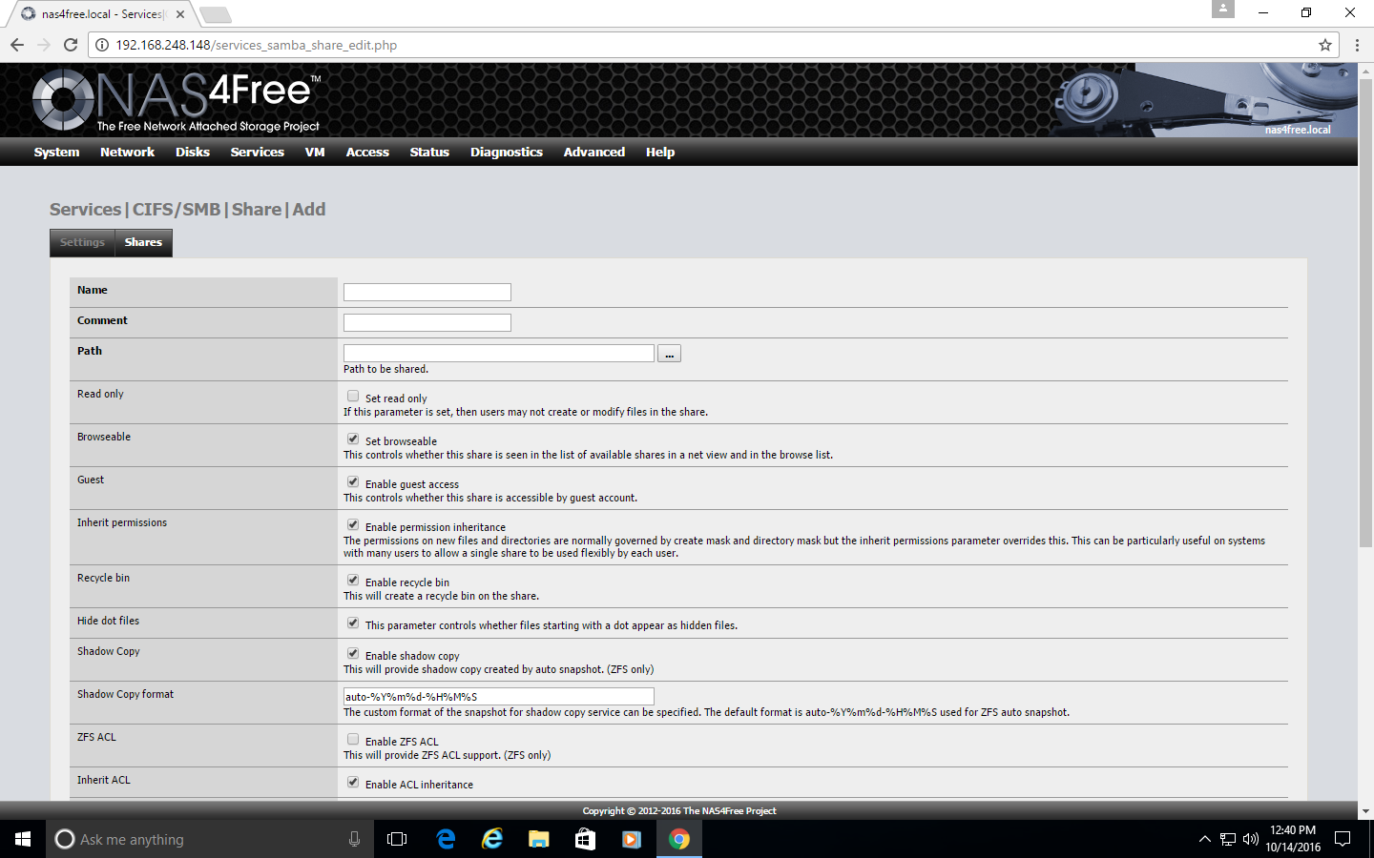This screenshot has height=858, width=1374.
Task: Click the Shadow Copy format text field
Action: pos(498,697)
